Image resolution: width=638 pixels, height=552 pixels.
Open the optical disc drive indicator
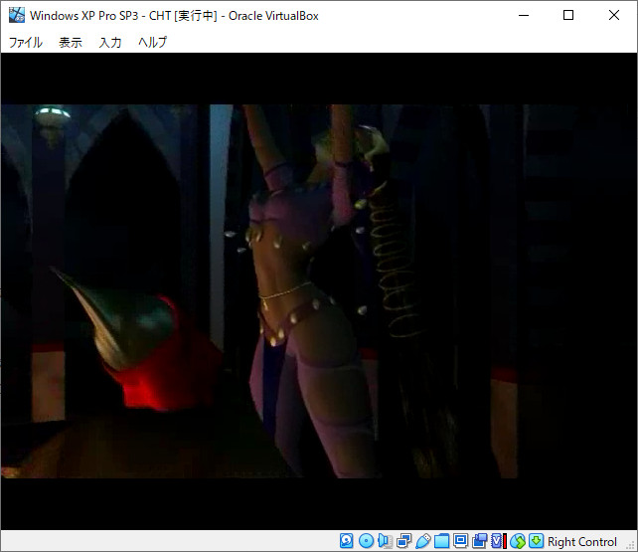366,541
